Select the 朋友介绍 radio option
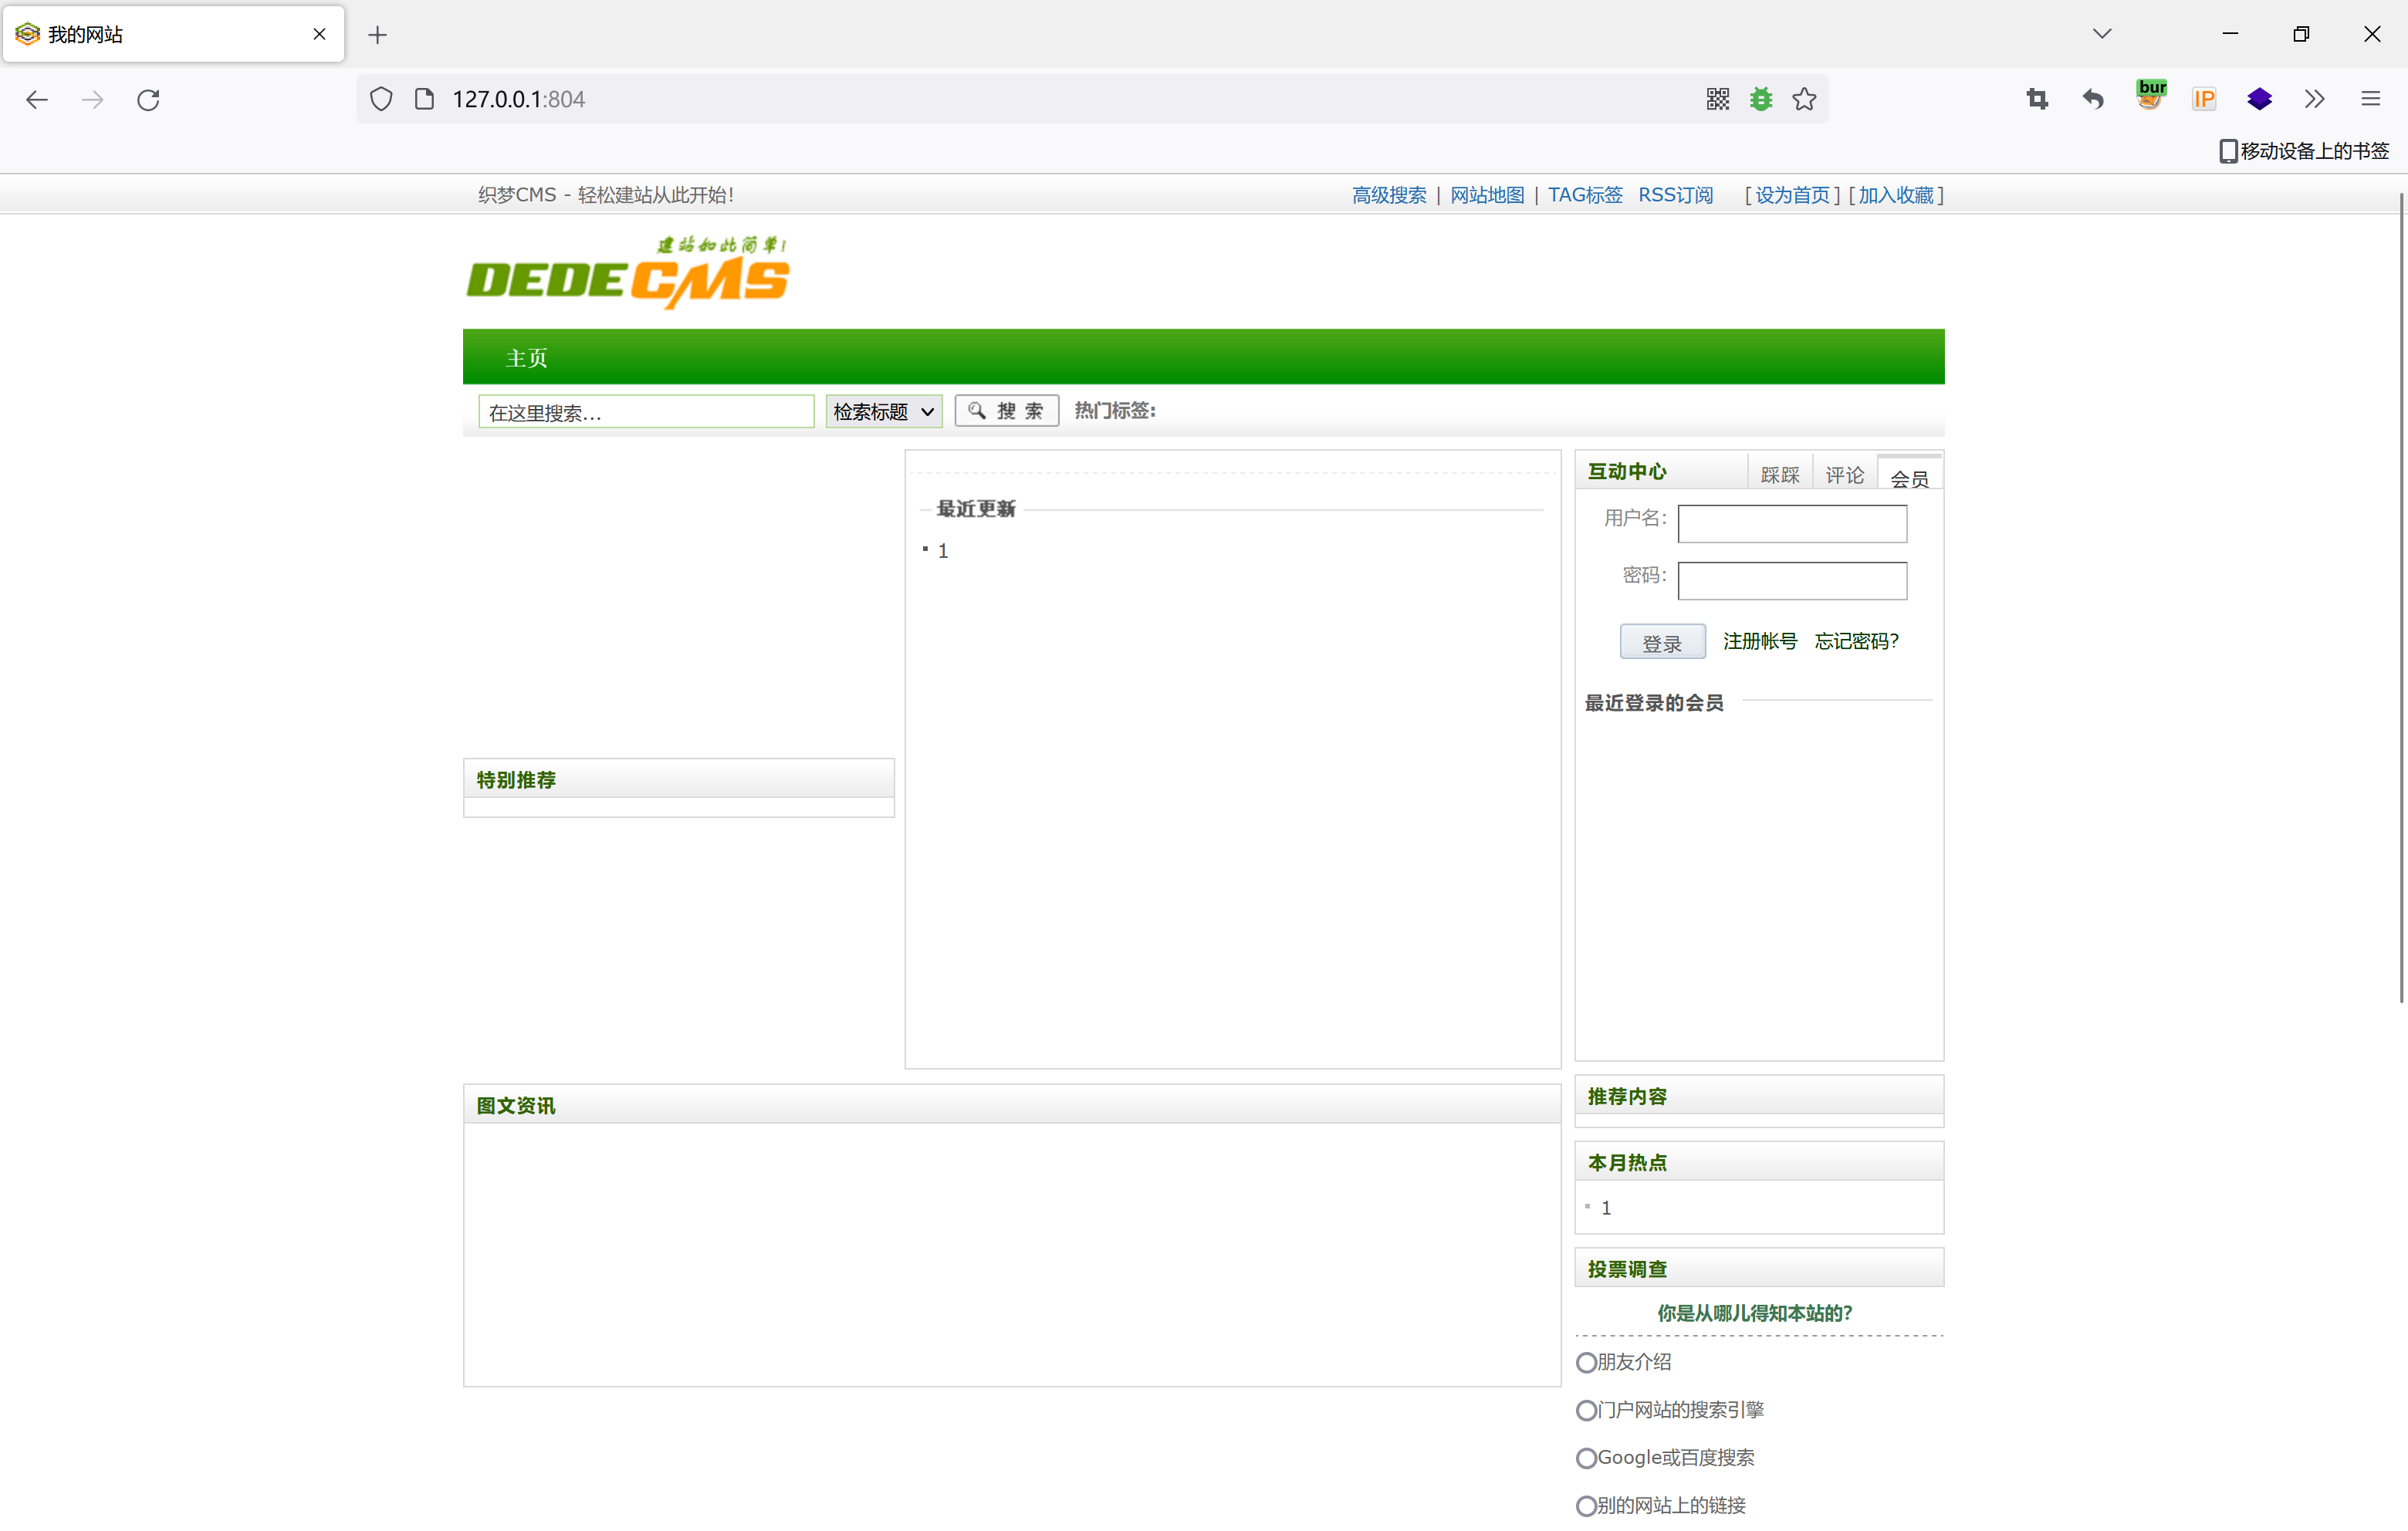The width and height of the screenshot is (2408, 1531). [1586, 1363]
